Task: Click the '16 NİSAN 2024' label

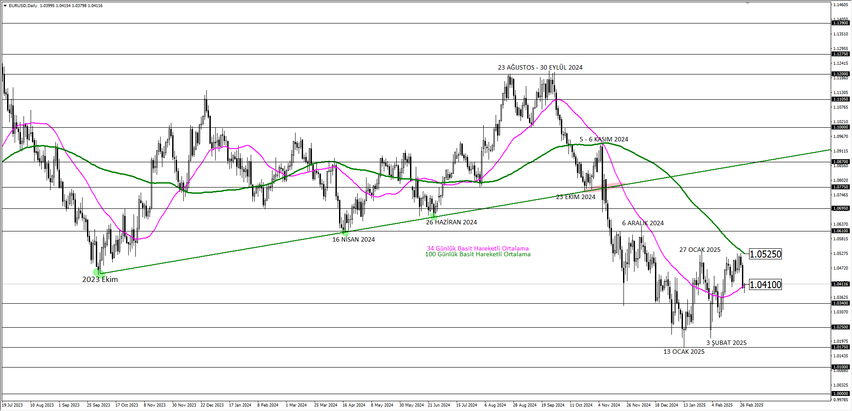Action: click(x=354, y=239)
